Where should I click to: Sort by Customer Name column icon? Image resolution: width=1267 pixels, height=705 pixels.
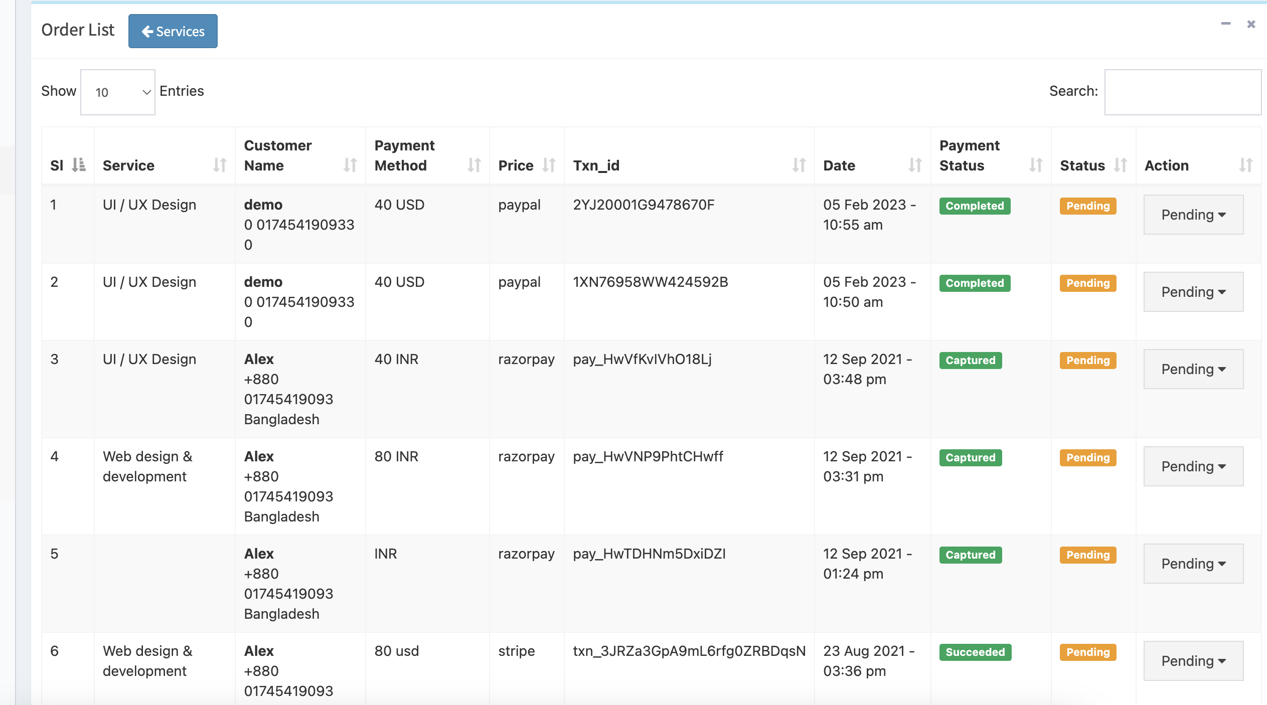(350, 165)
